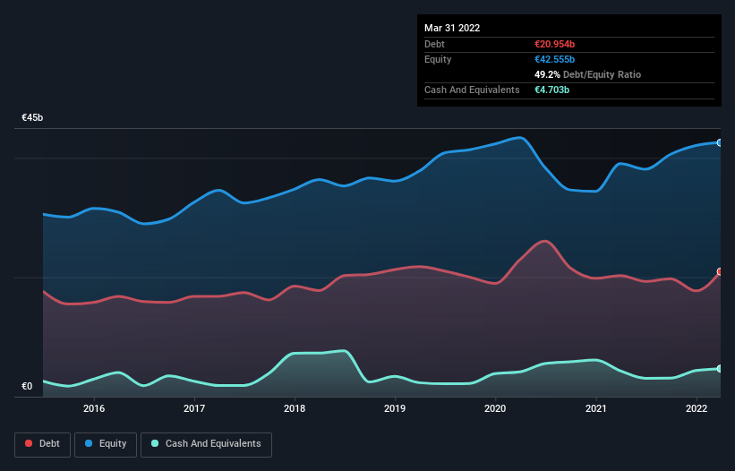Image resolution: width=735 pixels, height=471 pixels.
Task: Click the Equity label in tooltip
Action: coord(438,59)
